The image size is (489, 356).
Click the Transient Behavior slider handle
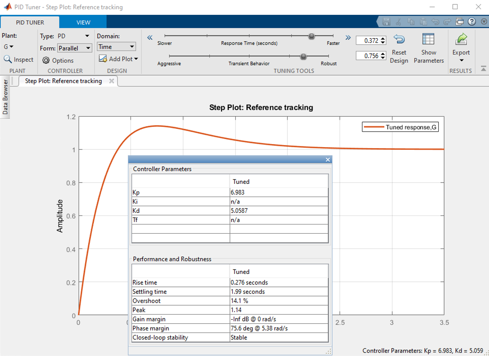pos(303,56)
